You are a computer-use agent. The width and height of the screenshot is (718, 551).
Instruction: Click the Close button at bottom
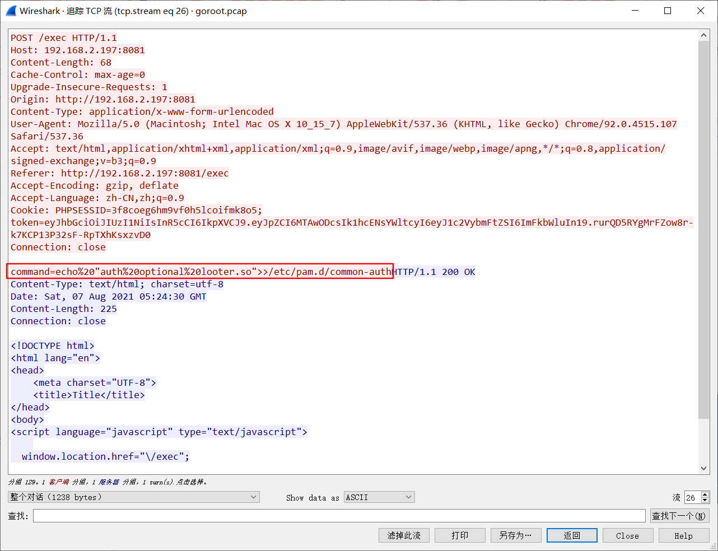(627, 536)
